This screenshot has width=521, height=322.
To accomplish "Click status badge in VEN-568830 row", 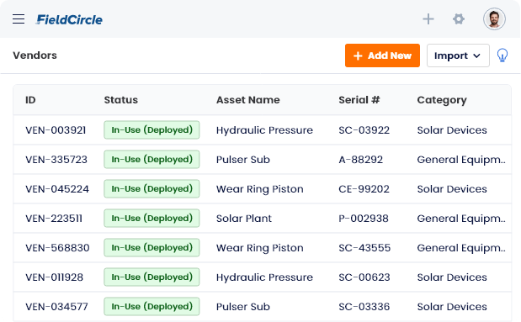I will tap(152, 248).
